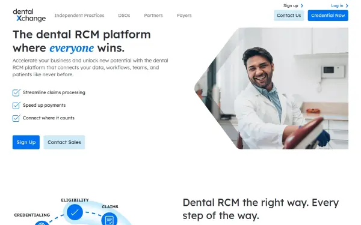Click the "Dental RCM the right way" heading
Image resolution: width=361 pixels, height=225 pixels.
pyautogui.click(x=261, y=209)
